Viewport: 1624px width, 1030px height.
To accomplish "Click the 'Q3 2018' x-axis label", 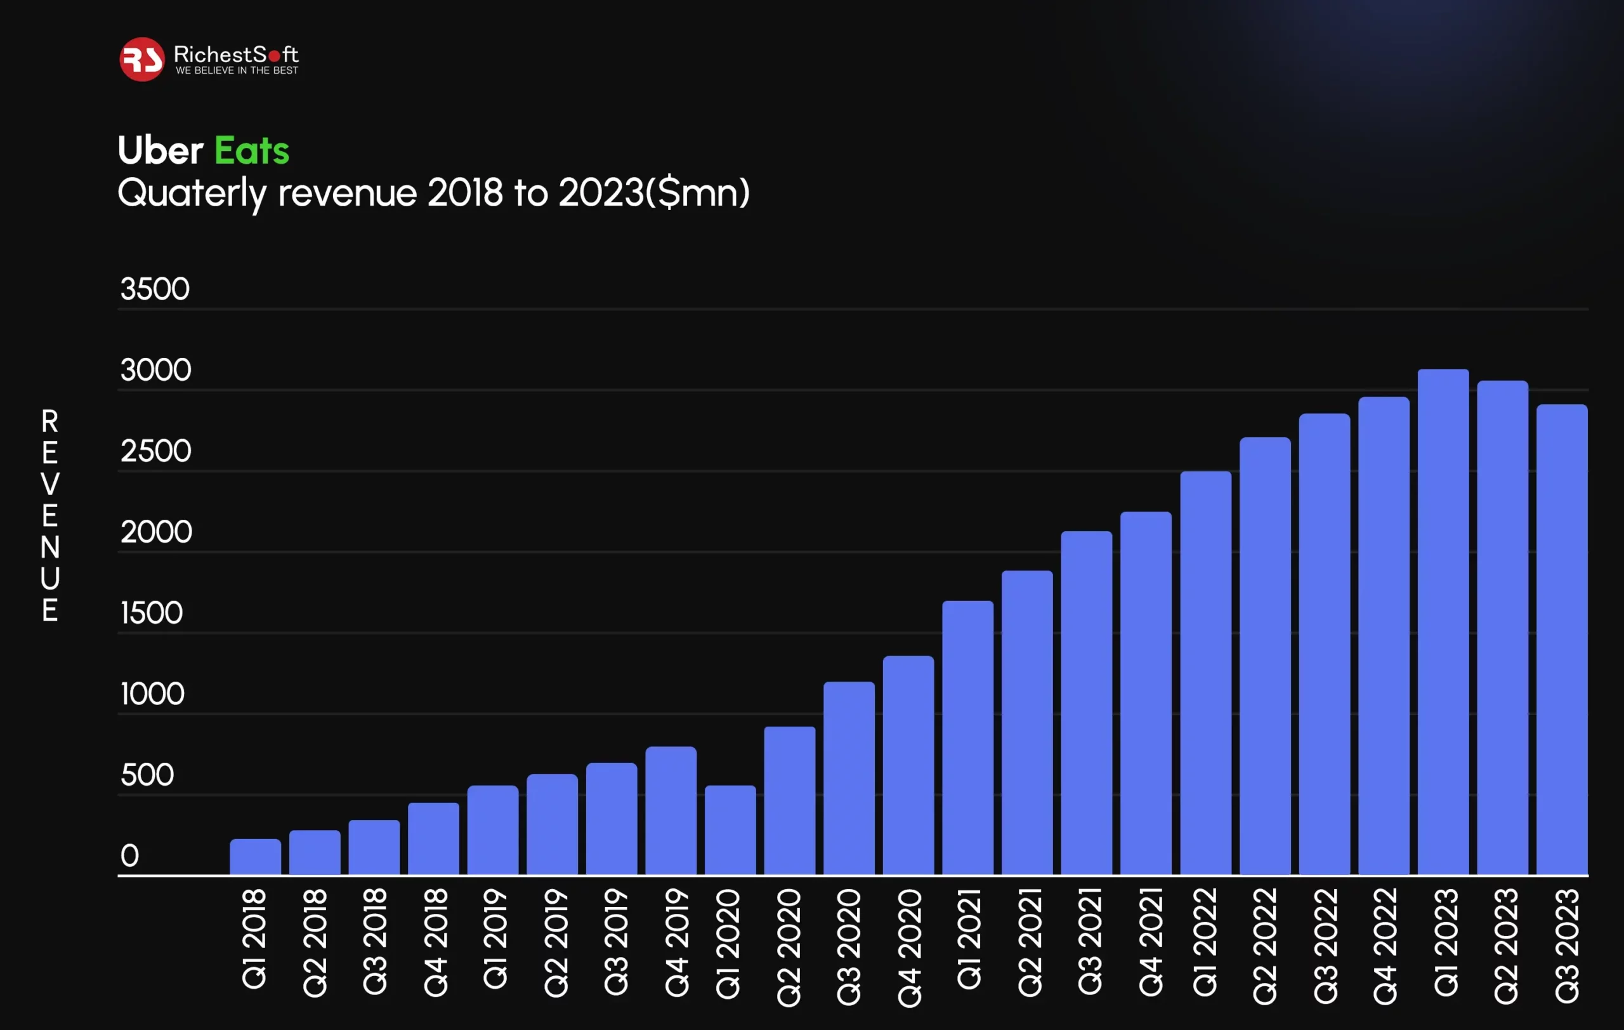I will coord(375,942).
